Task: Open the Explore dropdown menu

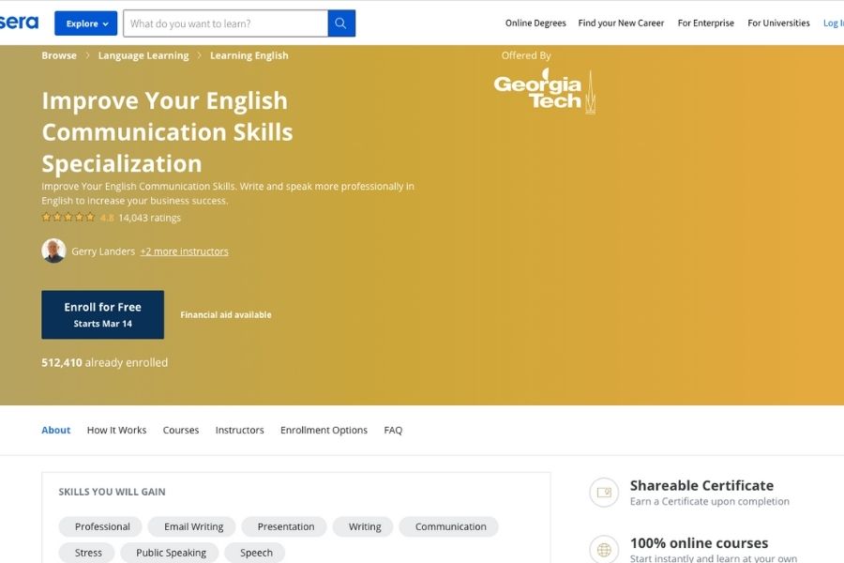Action: tap(85, 23)
